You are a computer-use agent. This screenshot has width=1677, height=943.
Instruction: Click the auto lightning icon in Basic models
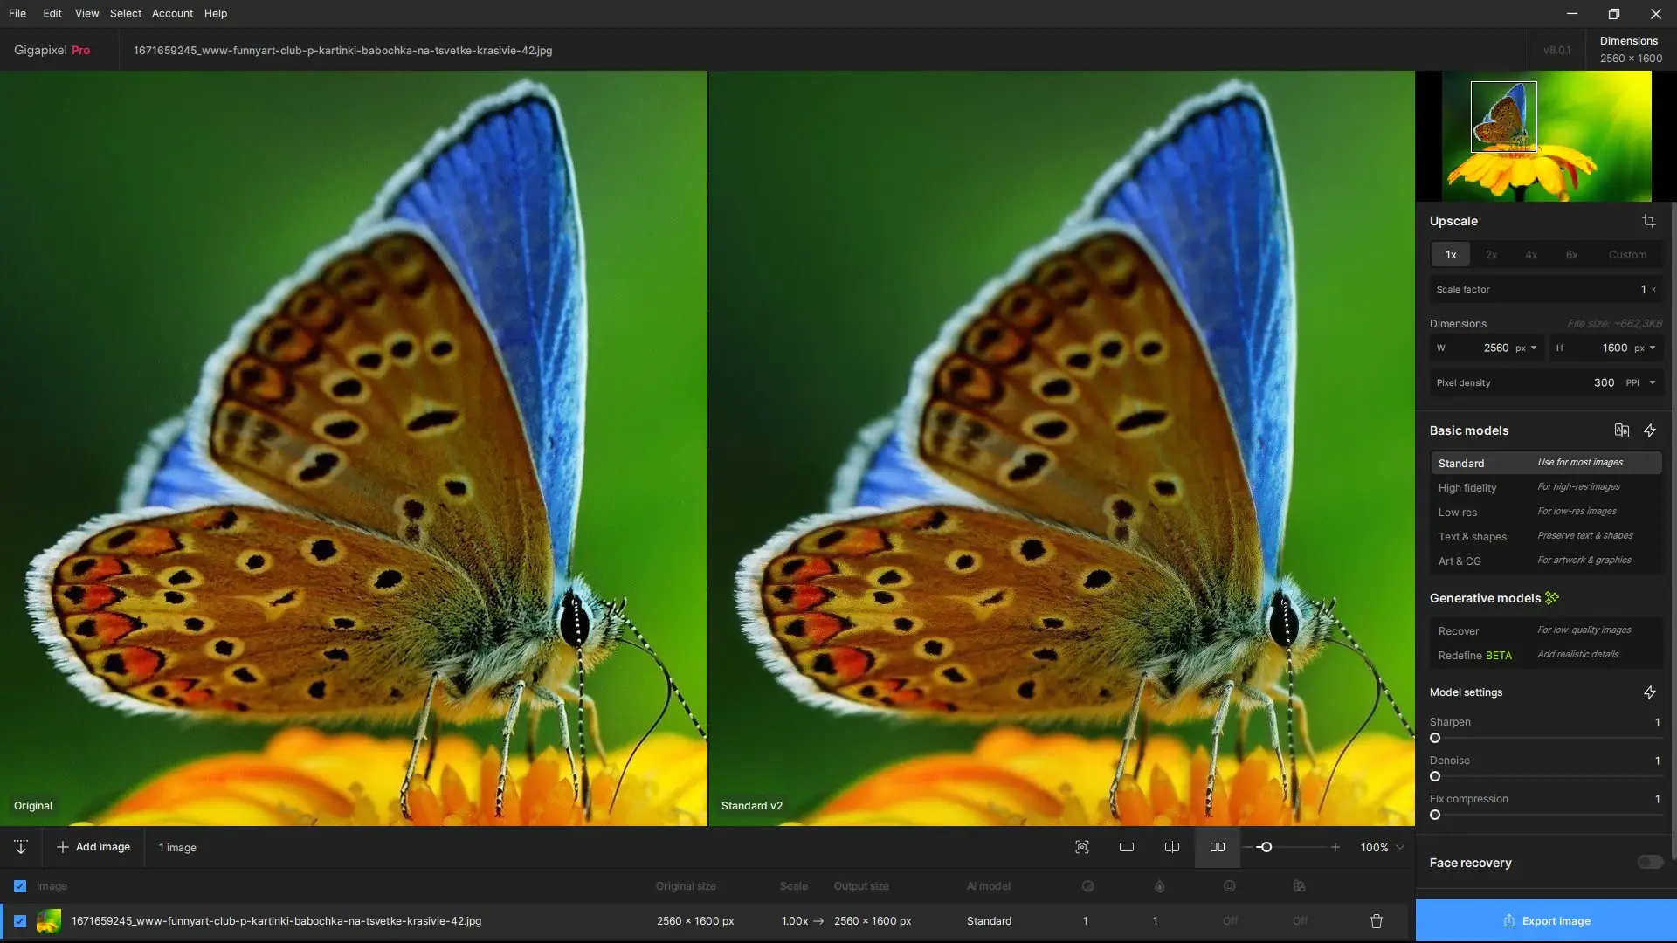pos(1649,430)
